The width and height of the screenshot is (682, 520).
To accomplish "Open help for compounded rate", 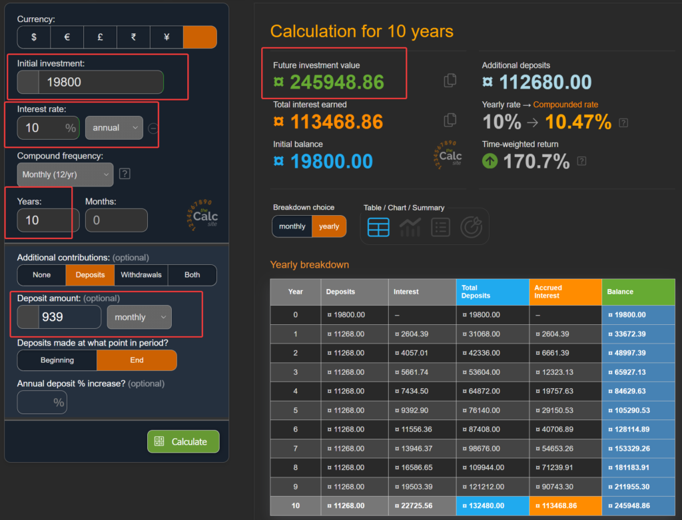I will tap(623, 123).
